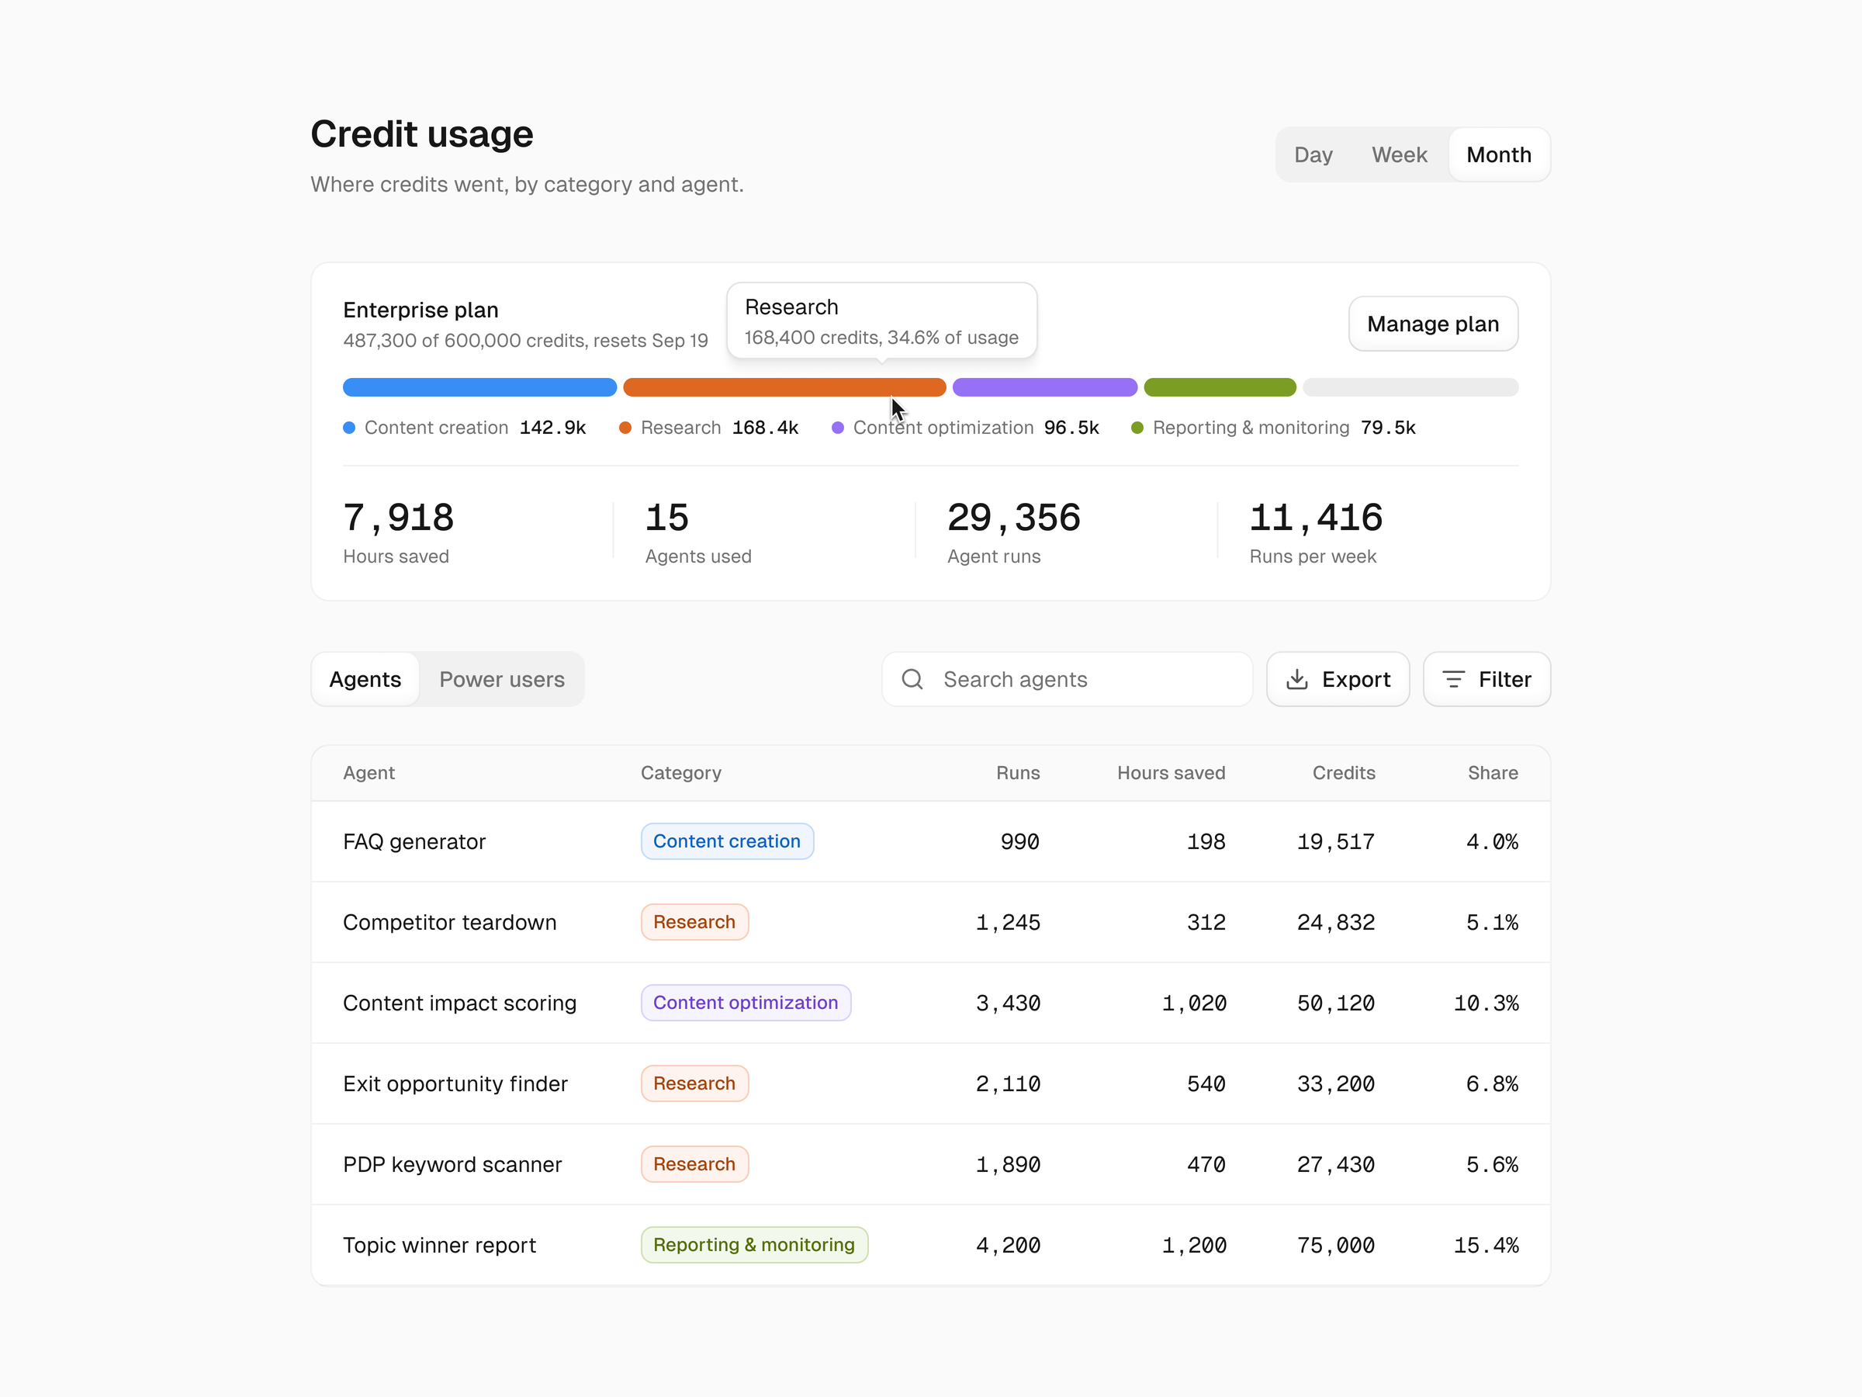The width and height of the screenshot is (1862, 1397).
Task: Click the Content optimization category tag
Action: click(x=746, y=1003)
